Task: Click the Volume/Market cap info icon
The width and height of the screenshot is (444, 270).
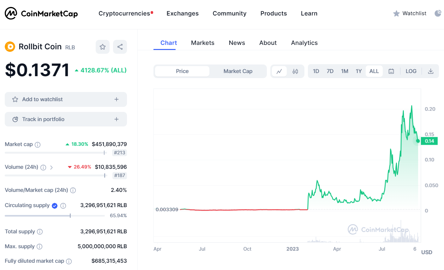Action: click(73, 190)
